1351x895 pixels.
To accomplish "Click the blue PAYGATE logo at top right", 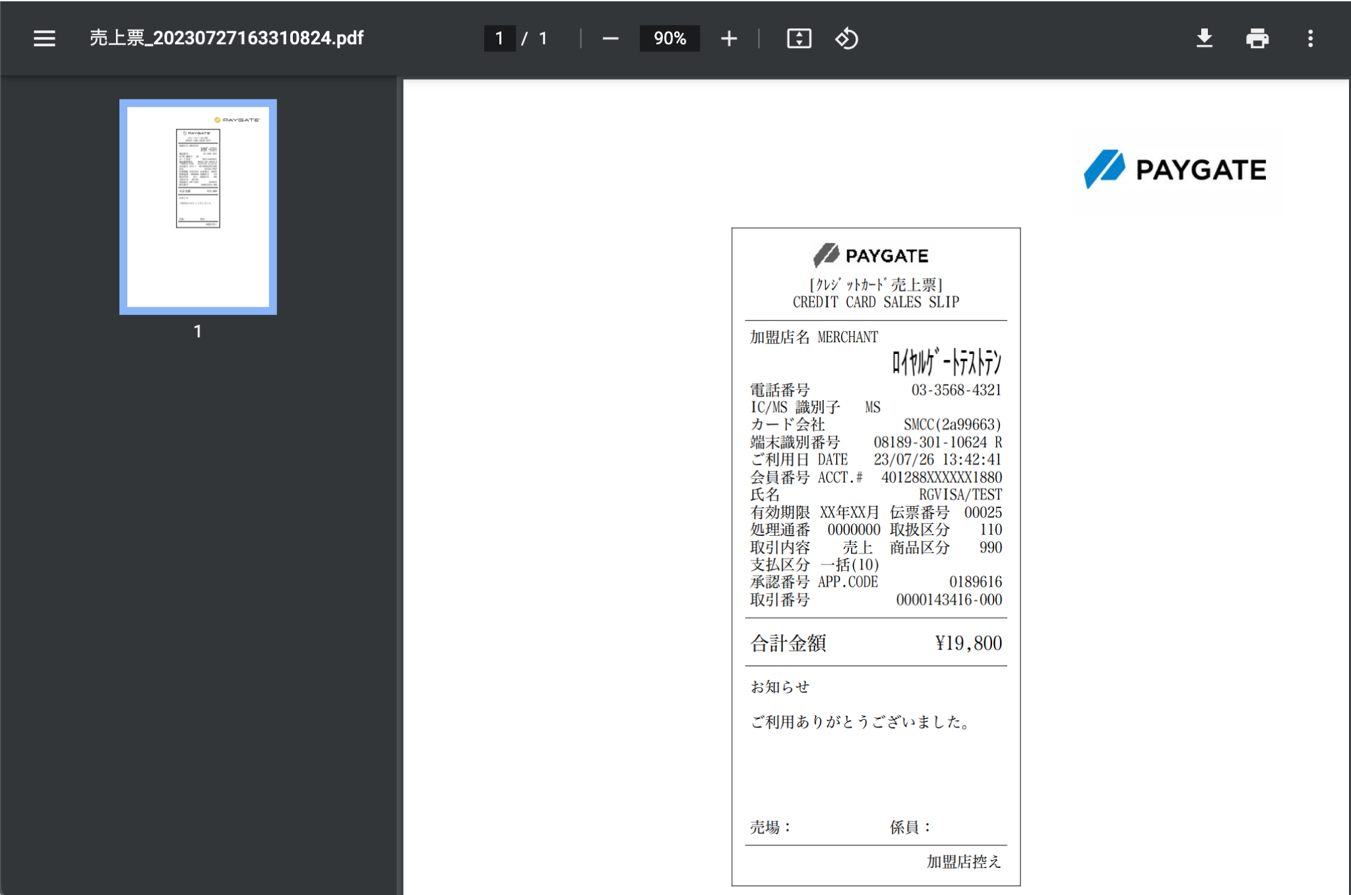I will 1175,169.
